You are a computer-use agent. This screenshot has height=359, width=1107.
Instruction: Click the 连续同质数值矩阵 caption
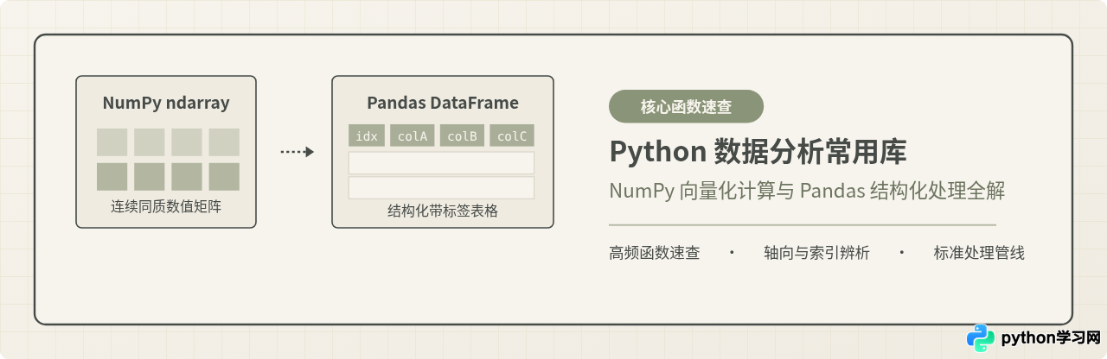pos(166,207)
